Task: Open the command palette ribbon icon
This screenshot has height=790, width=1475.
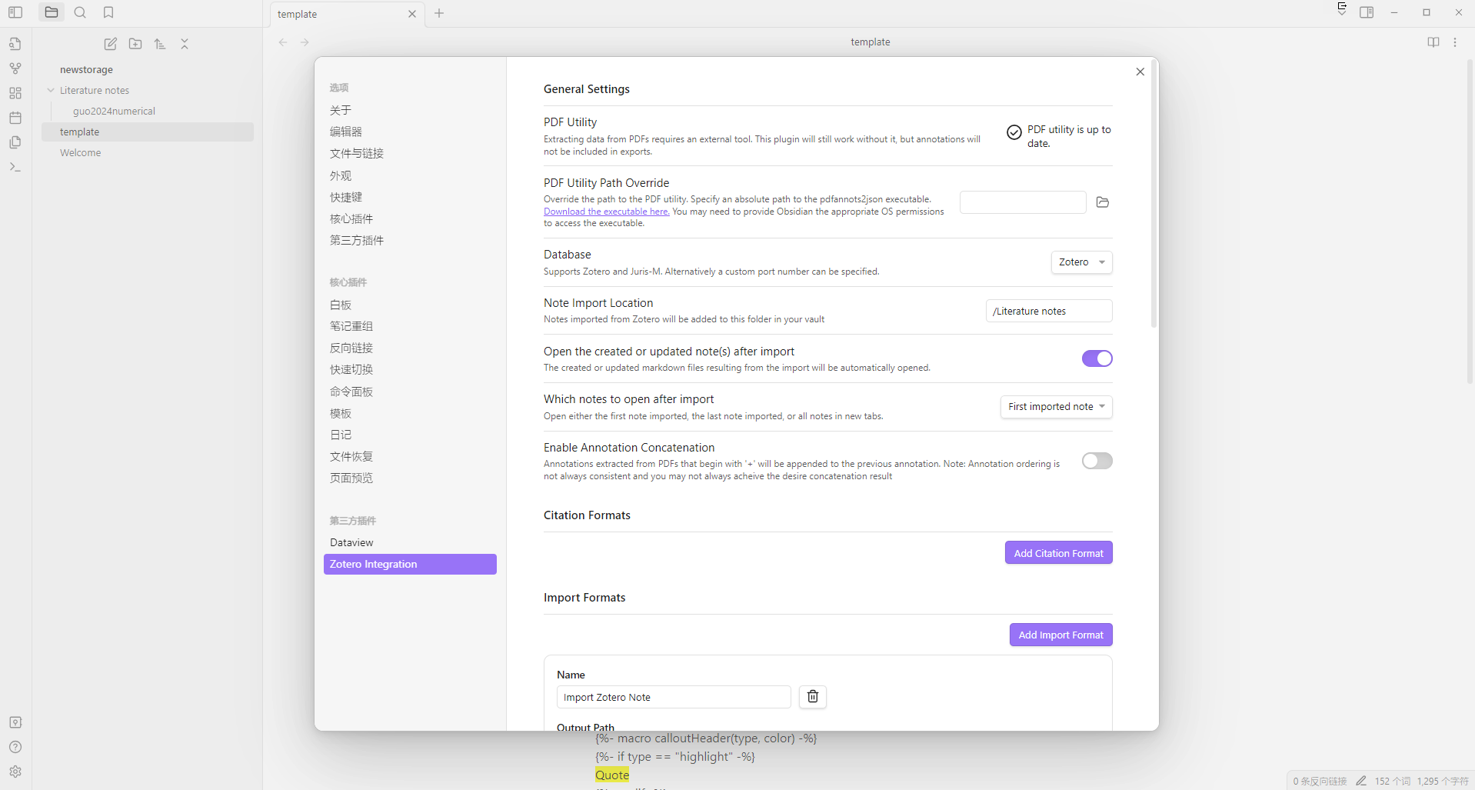Action: (15, 167)
